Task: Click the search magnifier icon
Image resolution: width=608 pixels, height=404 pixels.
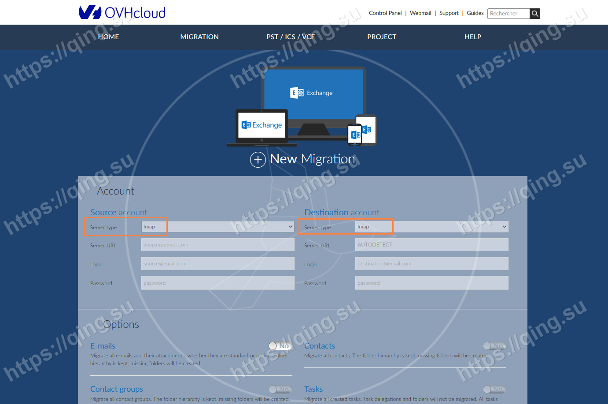Action: (x=535, y=14)
